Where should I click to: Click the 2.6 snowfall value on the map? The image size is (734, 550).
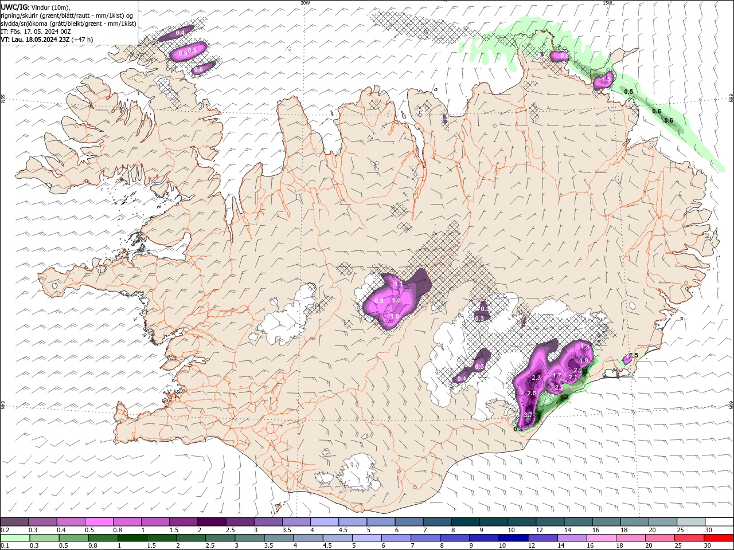(x=531, y=393)
